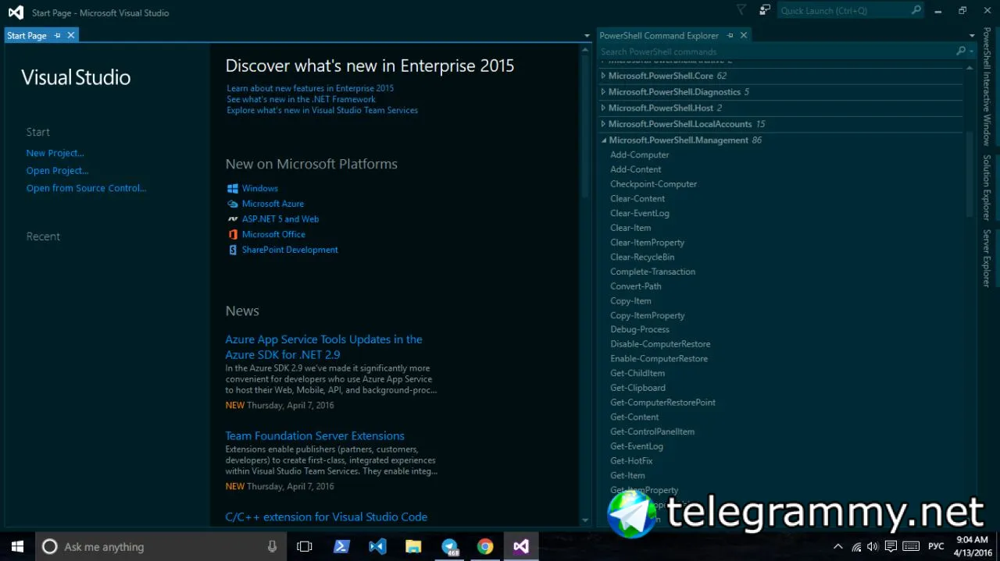Open the Solution Explorer side tab
Image resolution: width=1000 pixels, height=561 pixels.
click(x=987, y=187)
